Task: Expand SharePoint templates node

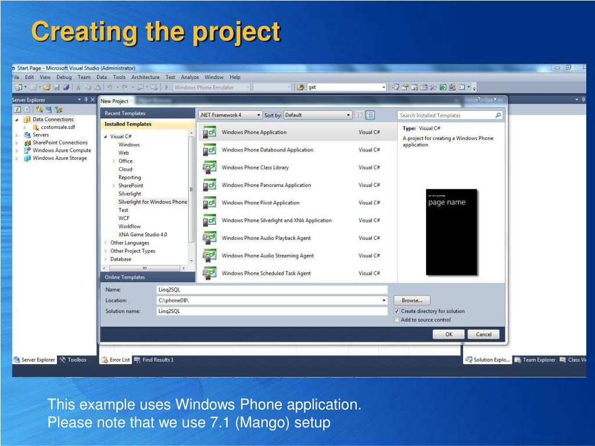Action: tap(114, 185)
